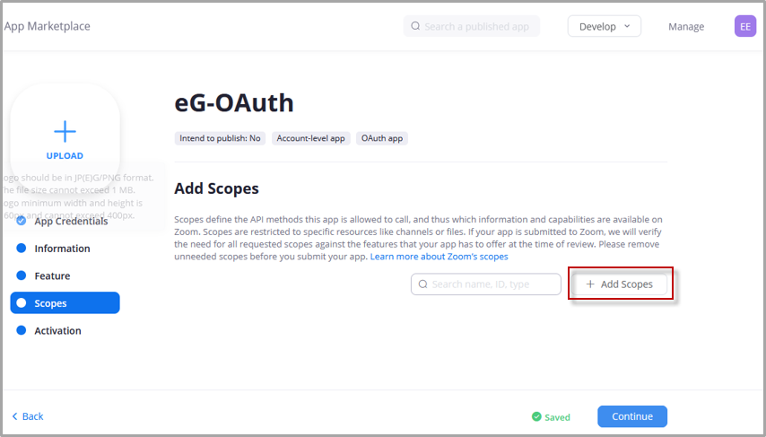Click the blue dot beside Feature
766x437 pixels.
(21, 275)
